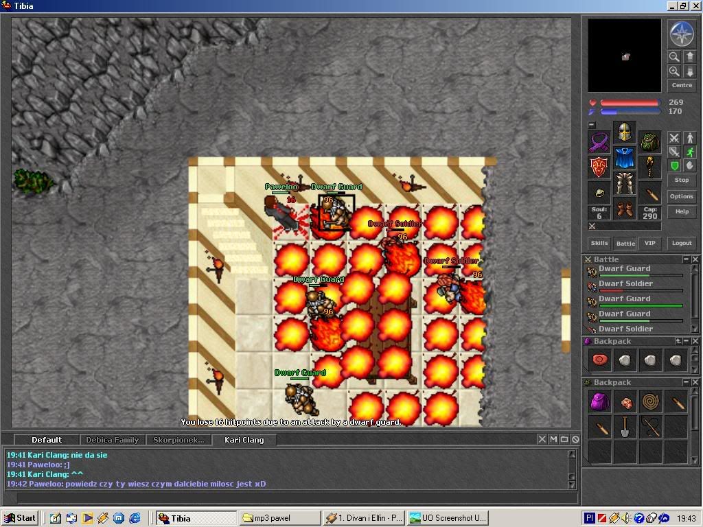
Task: Toggle the secure mode hand button
Action: coord(689,166)
